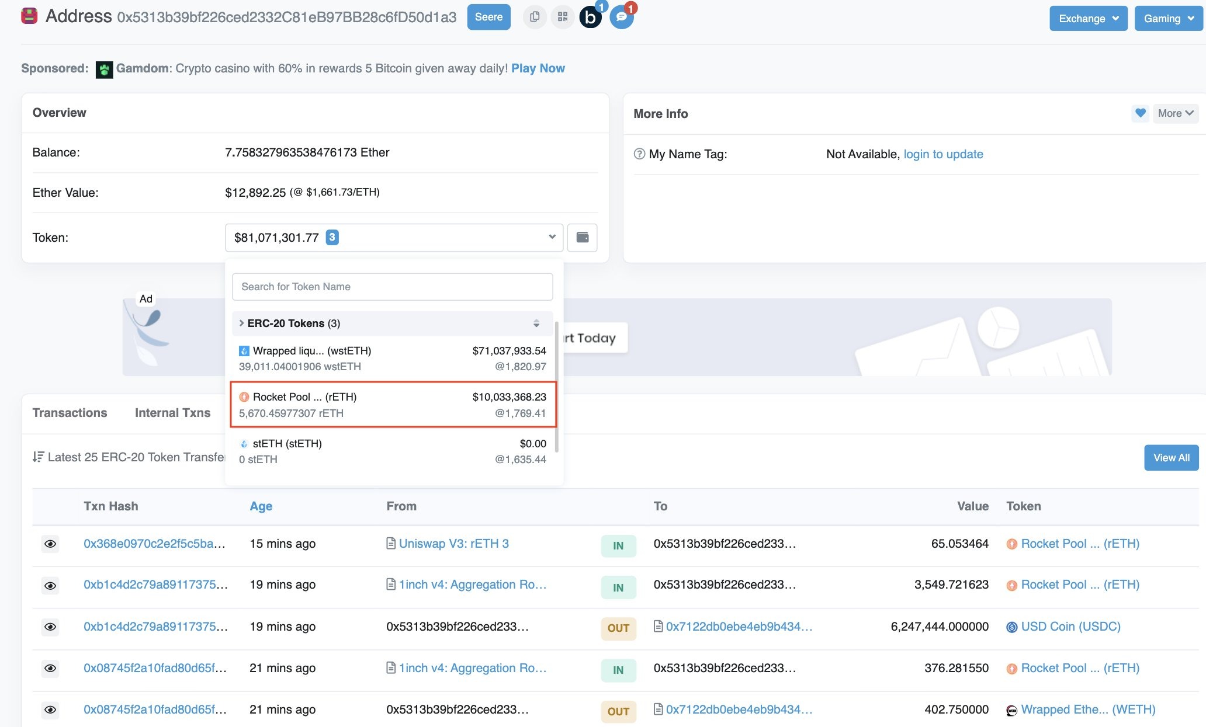This screenshot has width=1206, height=727.
Task: Toggle eye icon for USD Coin transfer row
Action: (50, 627)
